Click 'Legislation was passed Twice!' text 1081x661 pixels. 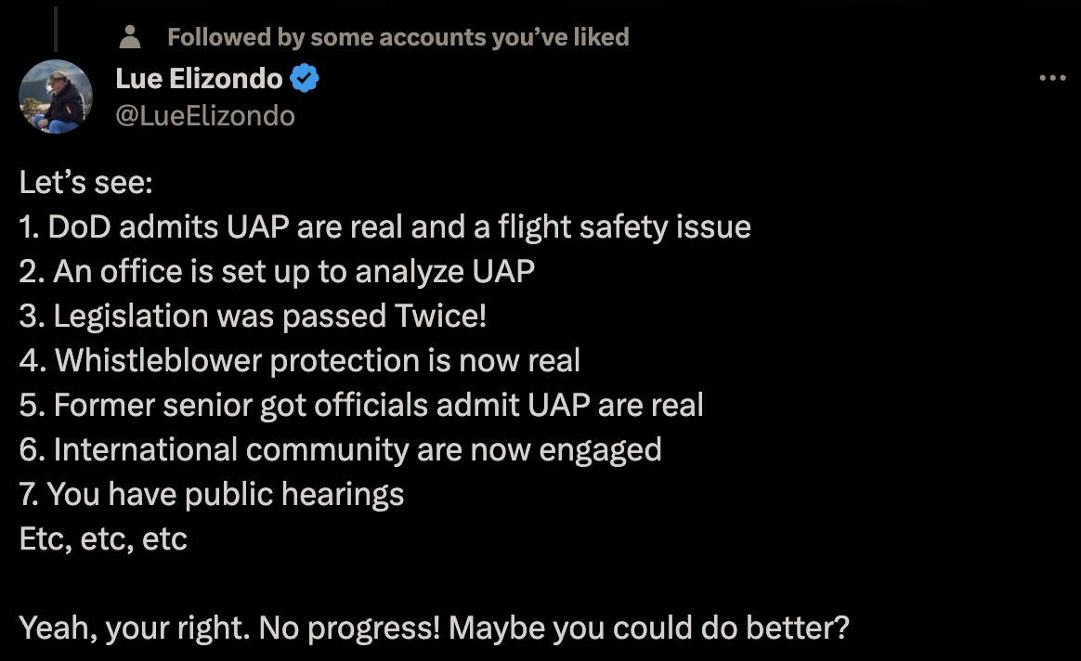253,316
